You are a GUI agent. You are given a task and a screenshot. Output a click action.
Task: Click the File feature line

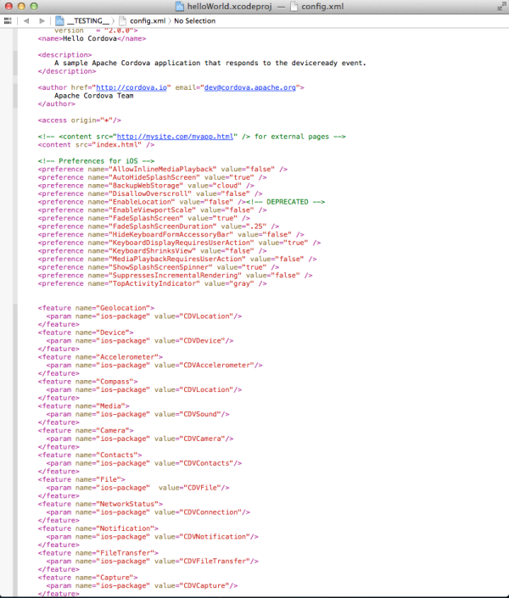point(81,479)
